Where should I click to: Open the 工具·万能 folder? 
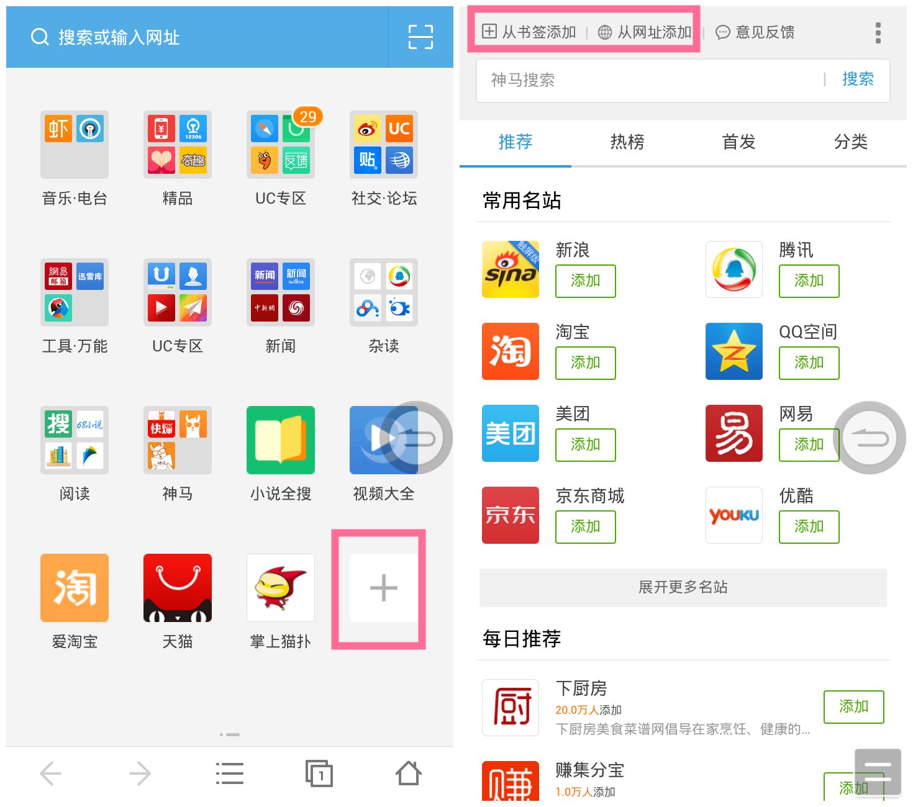coord(75,292)
